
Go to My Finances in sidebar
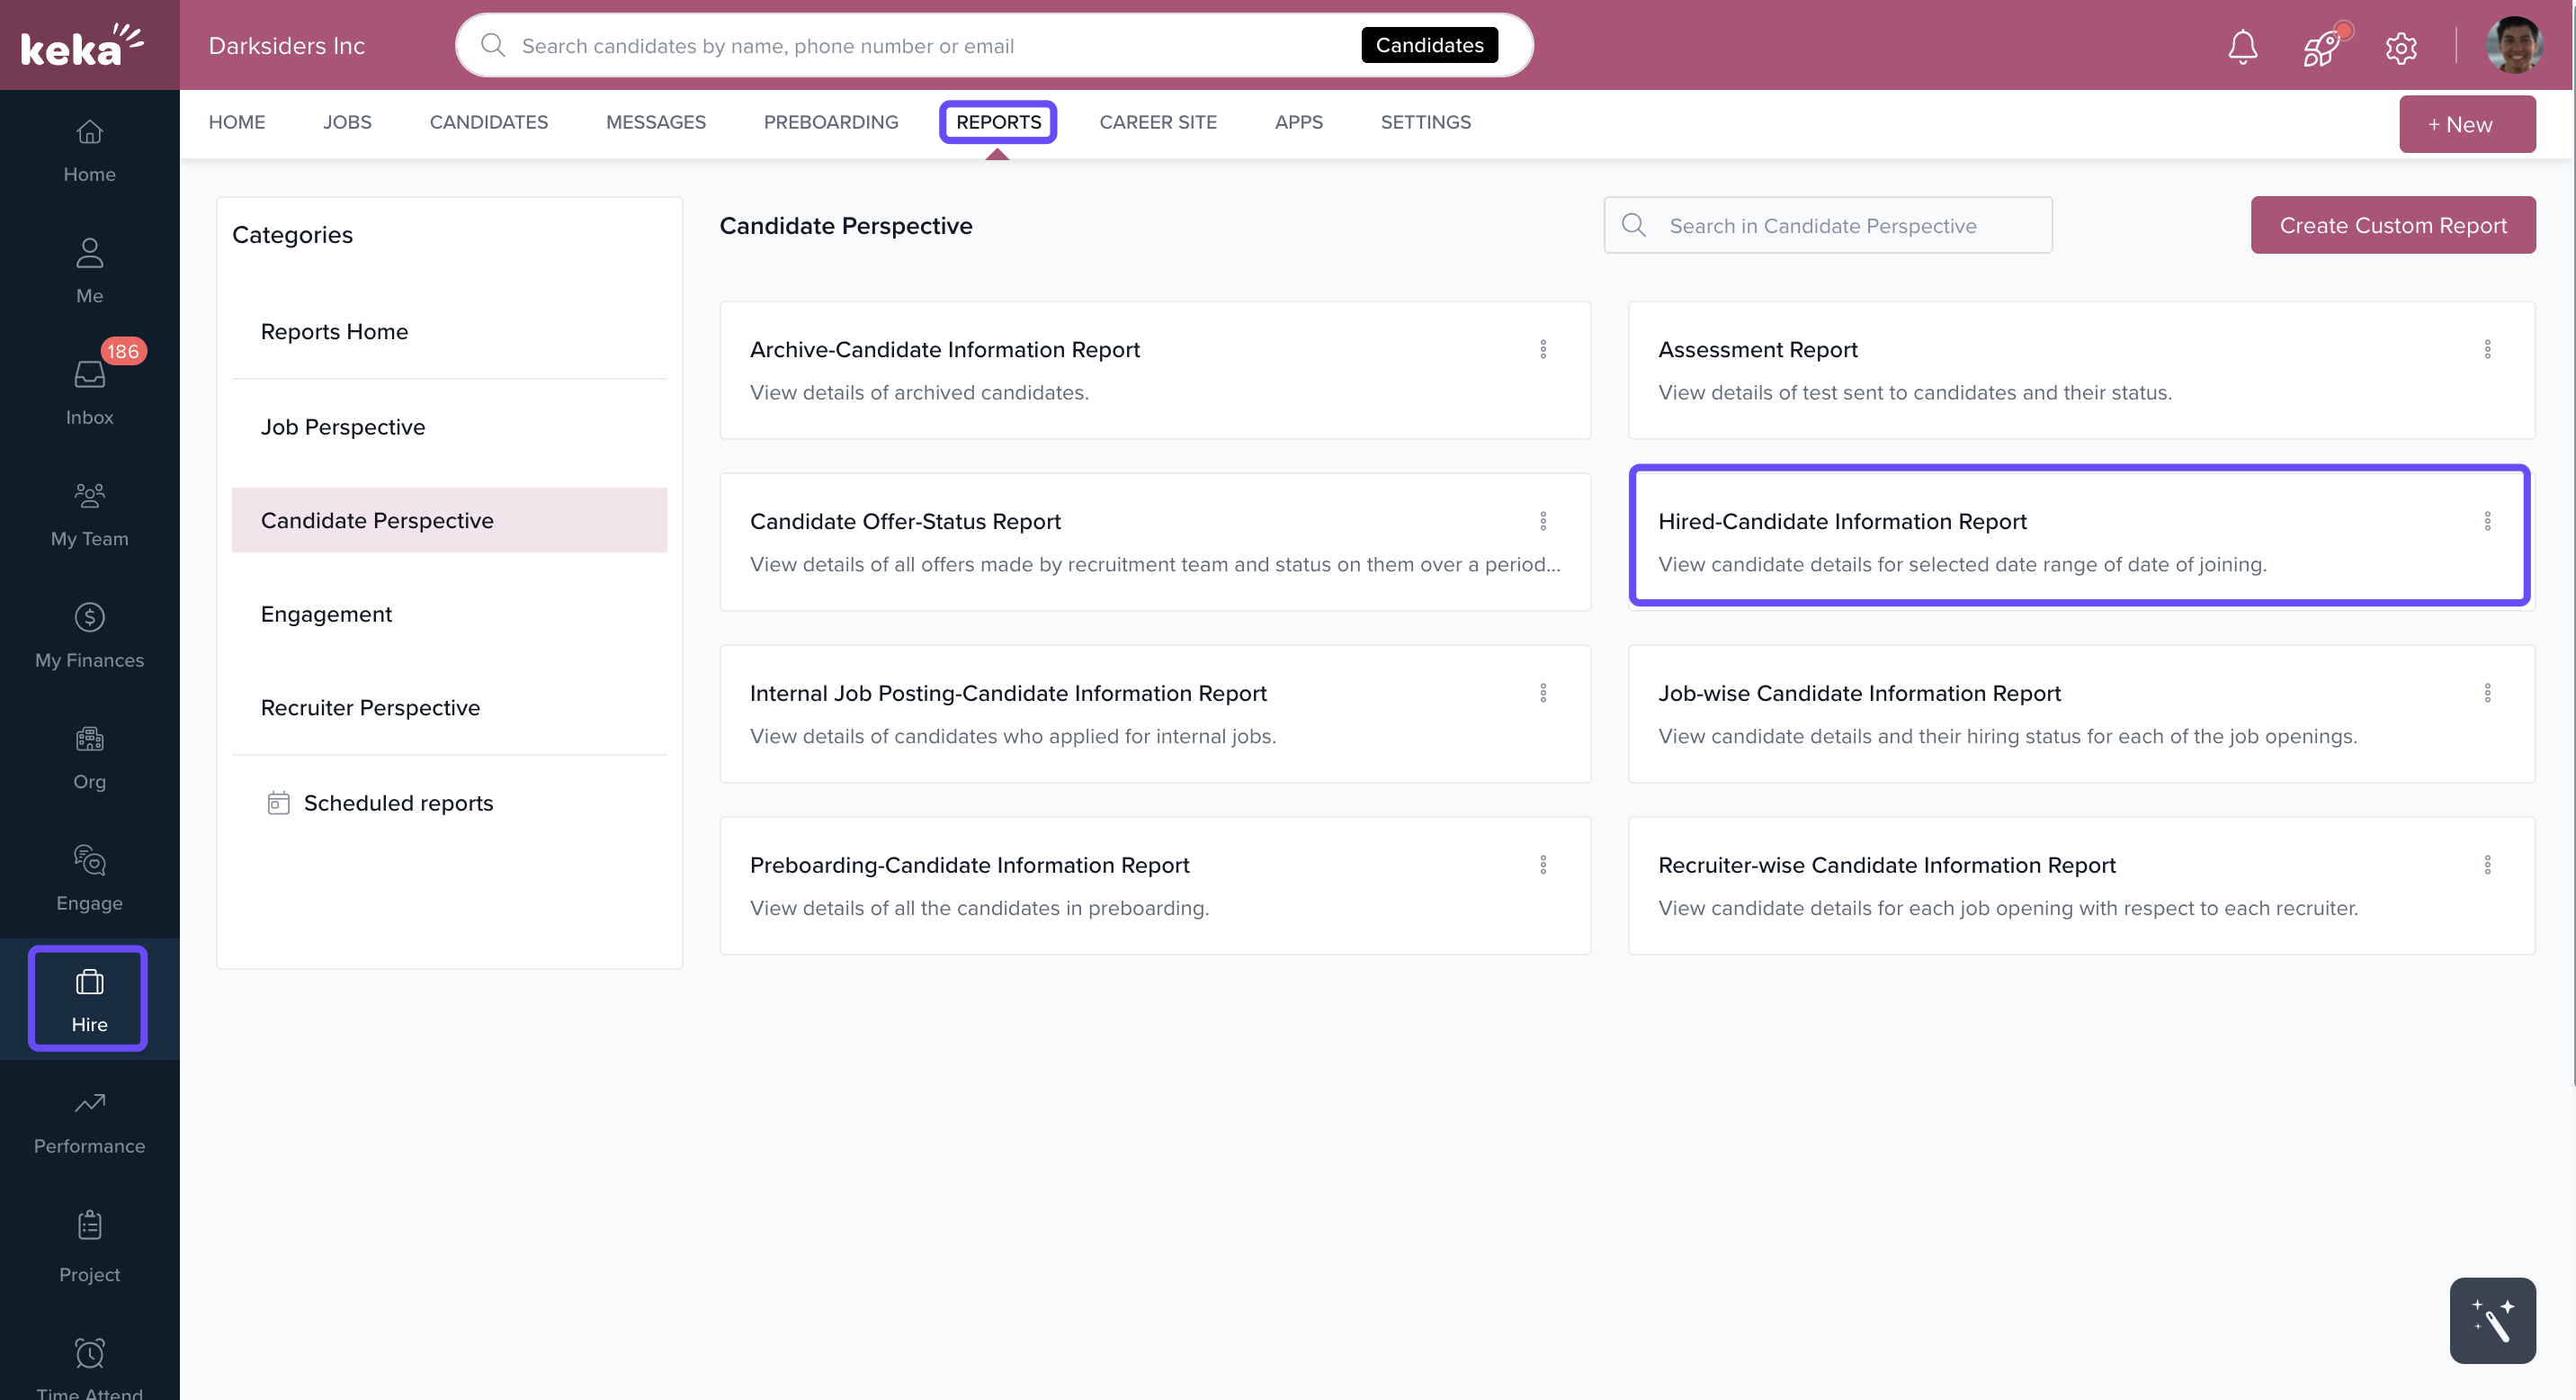point(89,634)
